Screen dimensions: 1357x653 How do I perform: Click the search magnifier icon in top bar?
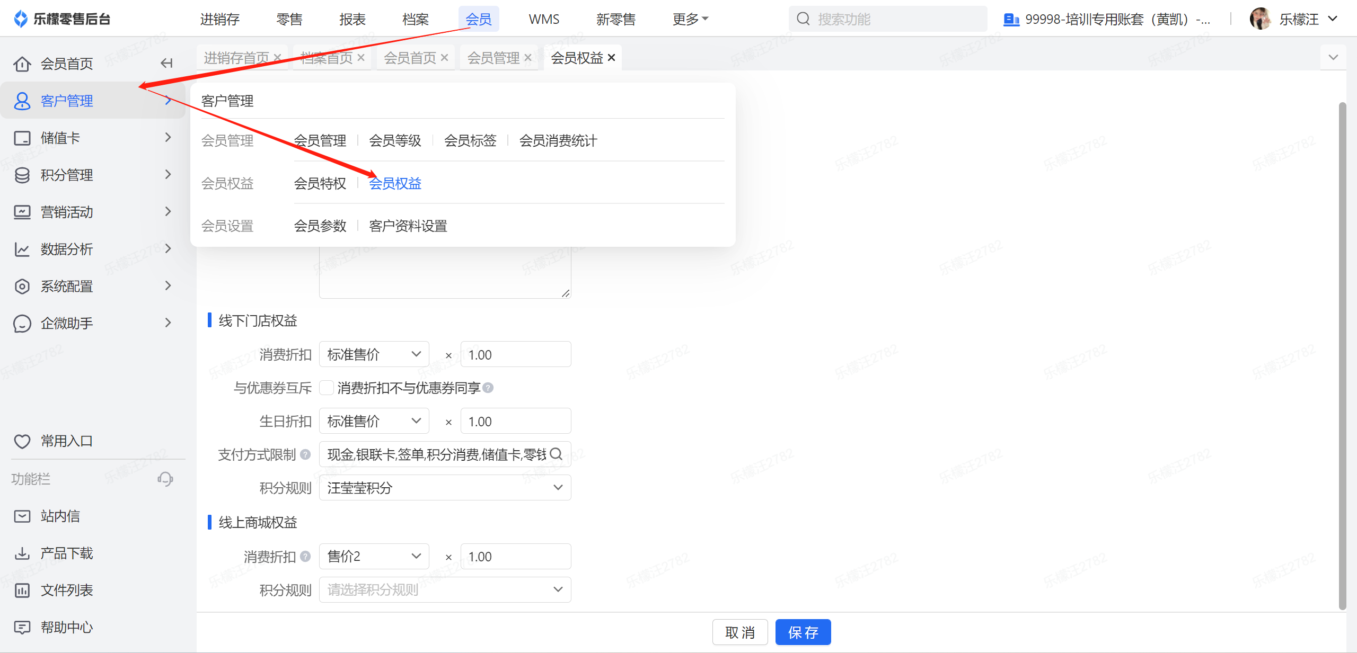[x=803, y=19]
